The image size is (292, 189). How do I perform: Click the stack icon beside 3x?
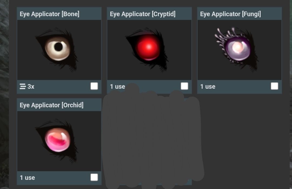click(x=23, y=87)
